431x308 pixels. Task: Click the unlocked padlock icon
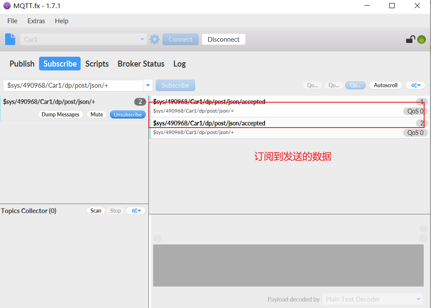(410, 40)
